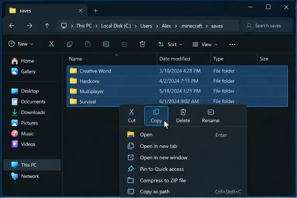Select Open in new tab
This screenshot has width=297, height=198.
click(183, 146)
